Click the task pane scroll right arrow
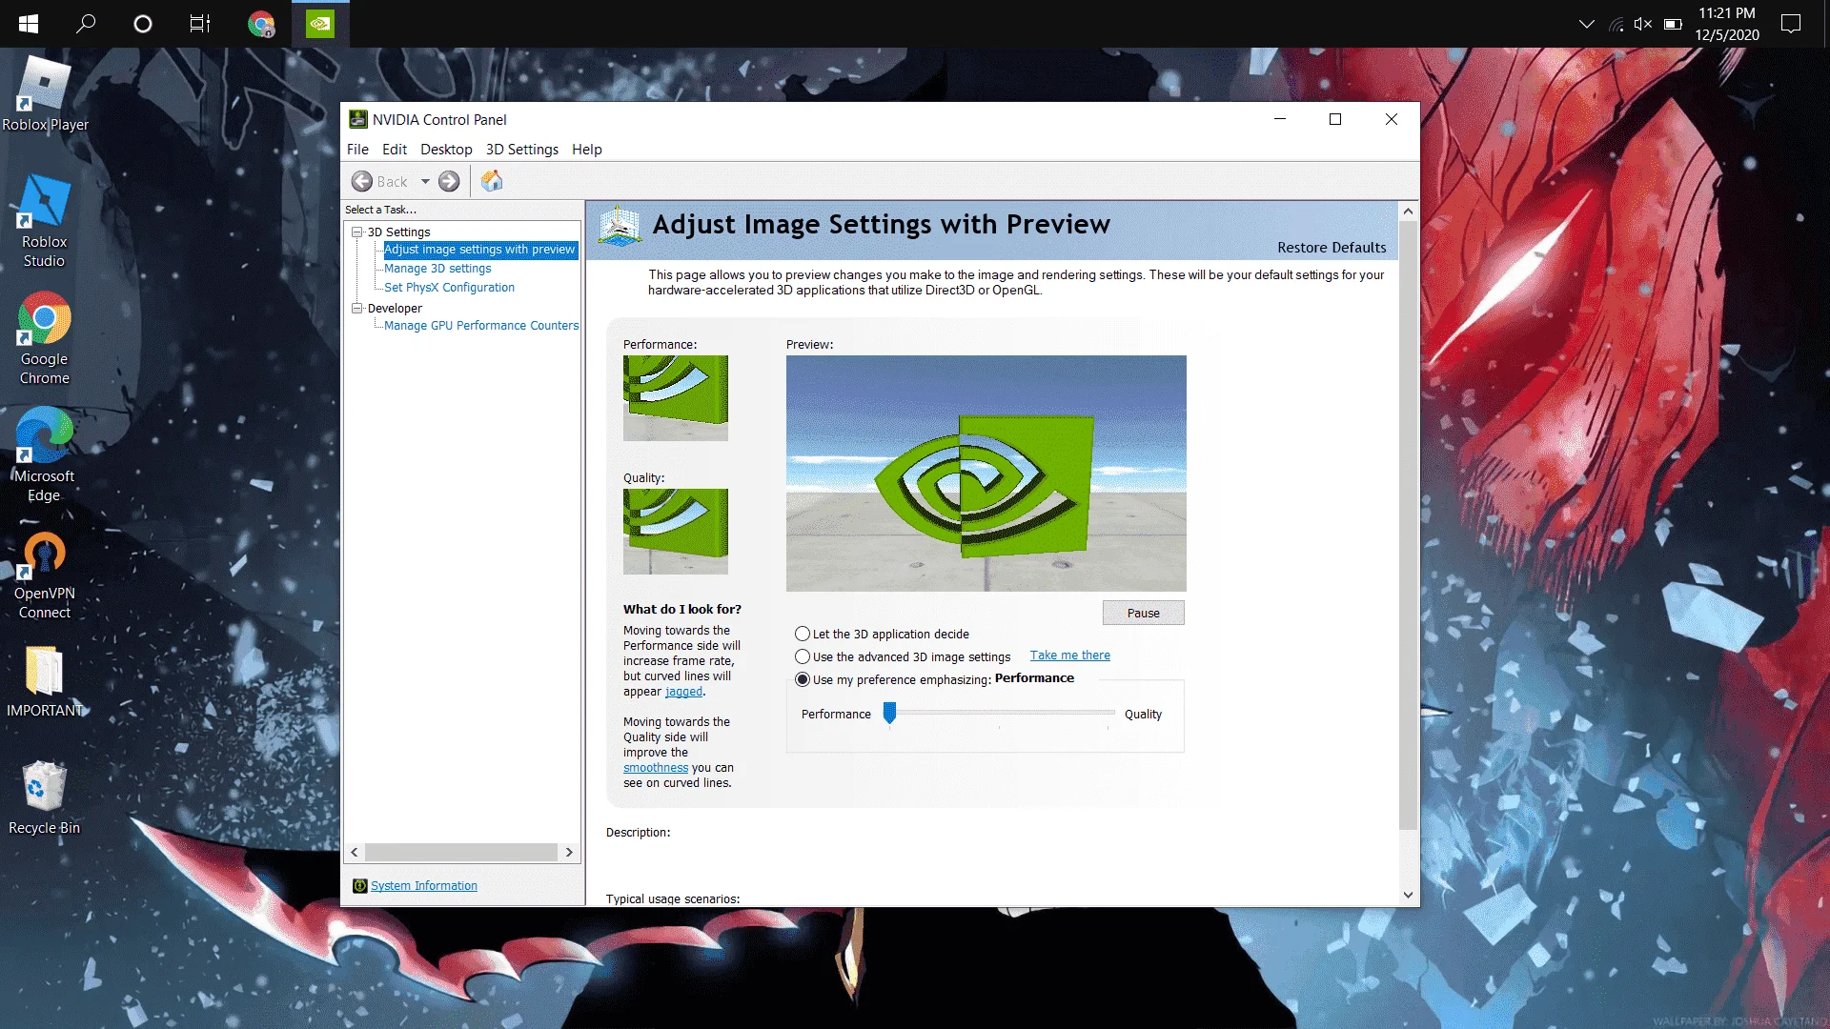 coord(569,853)
